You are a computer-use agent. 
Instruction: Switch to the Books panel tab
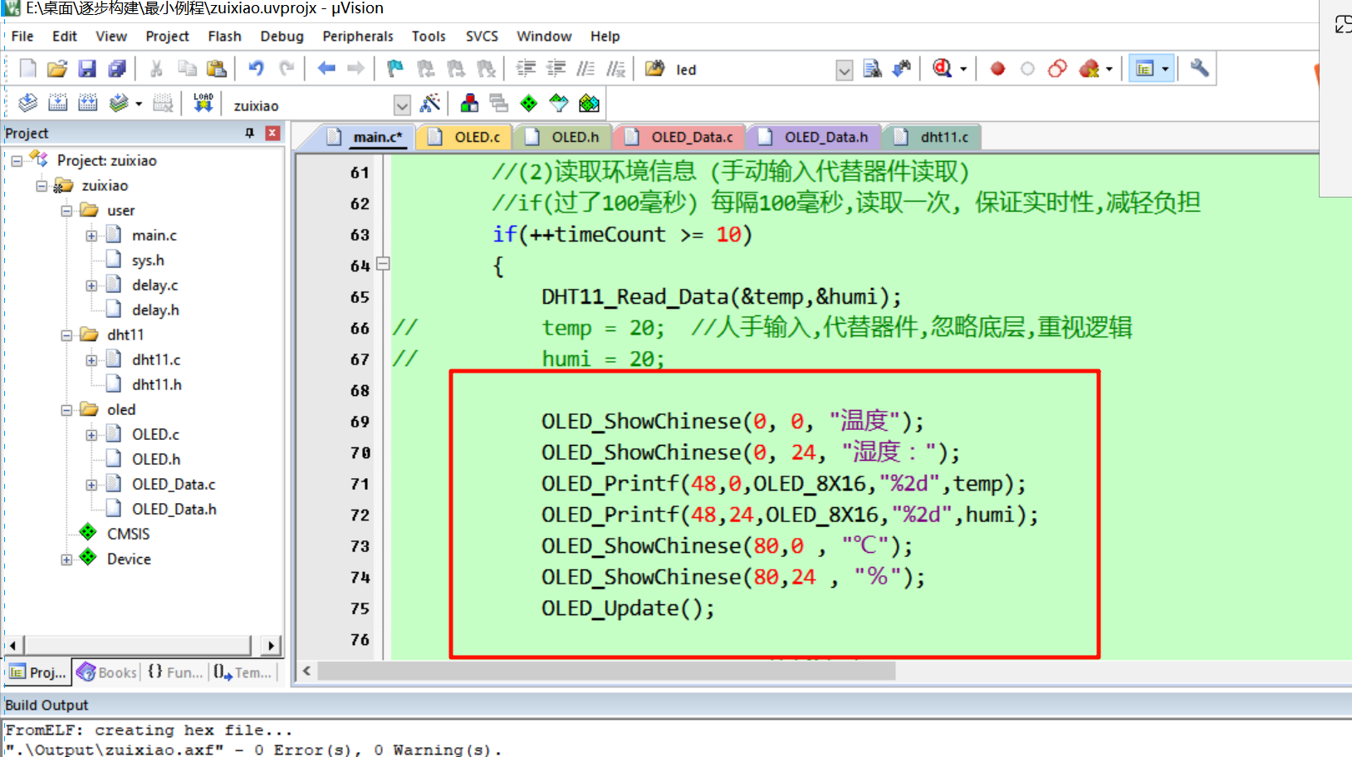pyautogui.click(x=107, y=672)
